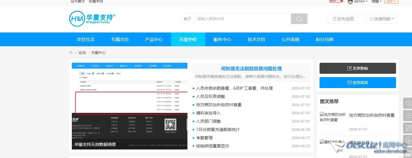
Task: Toggle night mode with moon icon
Action: 408,103
